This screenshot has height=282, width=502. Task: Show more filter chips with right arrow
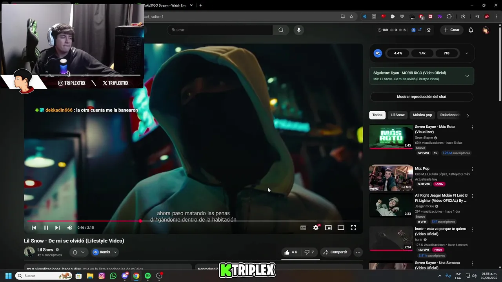point(467,115)
